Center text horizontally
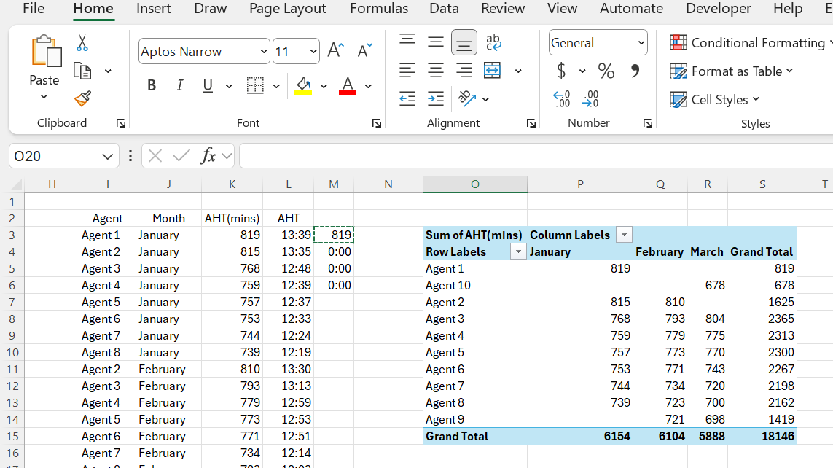The height and width of the screenshot is (468, 833). (x=436, y=70)
